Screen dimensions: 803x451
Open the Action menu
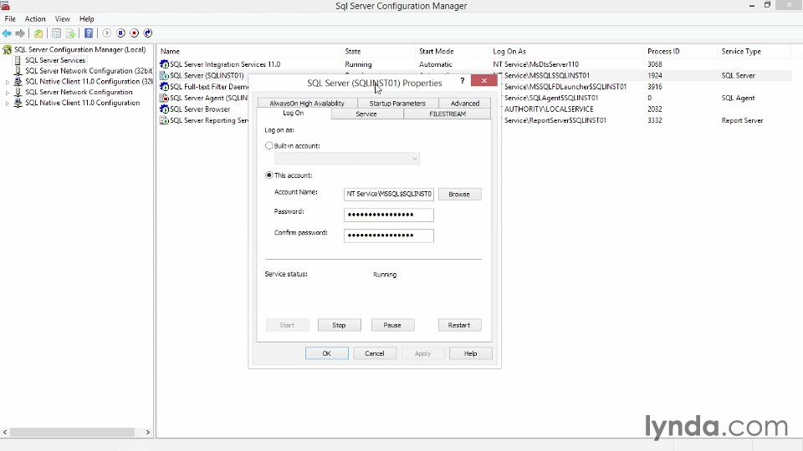click(x=35, y=19)
